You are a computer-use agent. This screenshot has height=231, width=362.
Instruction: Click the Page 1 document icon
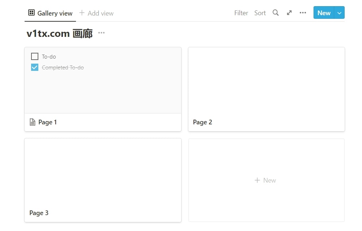point(33,122)
